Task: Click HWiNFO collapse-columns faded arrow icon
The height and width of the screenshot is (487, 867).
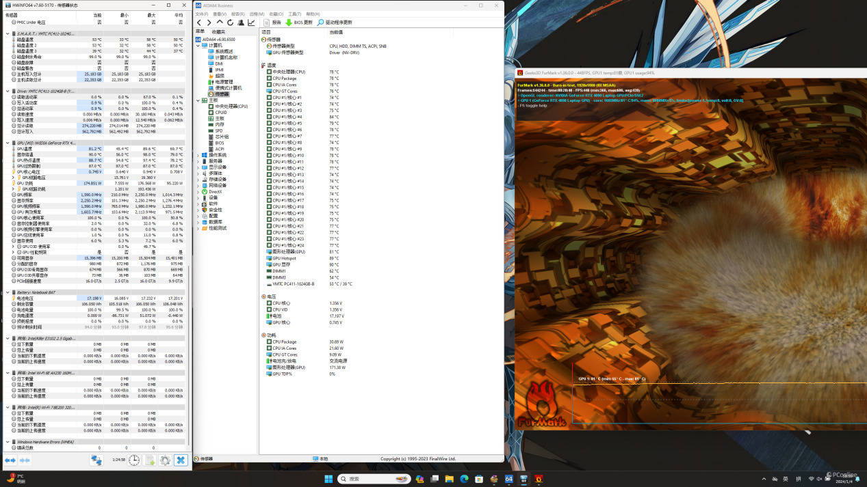Action: (23, 460)
